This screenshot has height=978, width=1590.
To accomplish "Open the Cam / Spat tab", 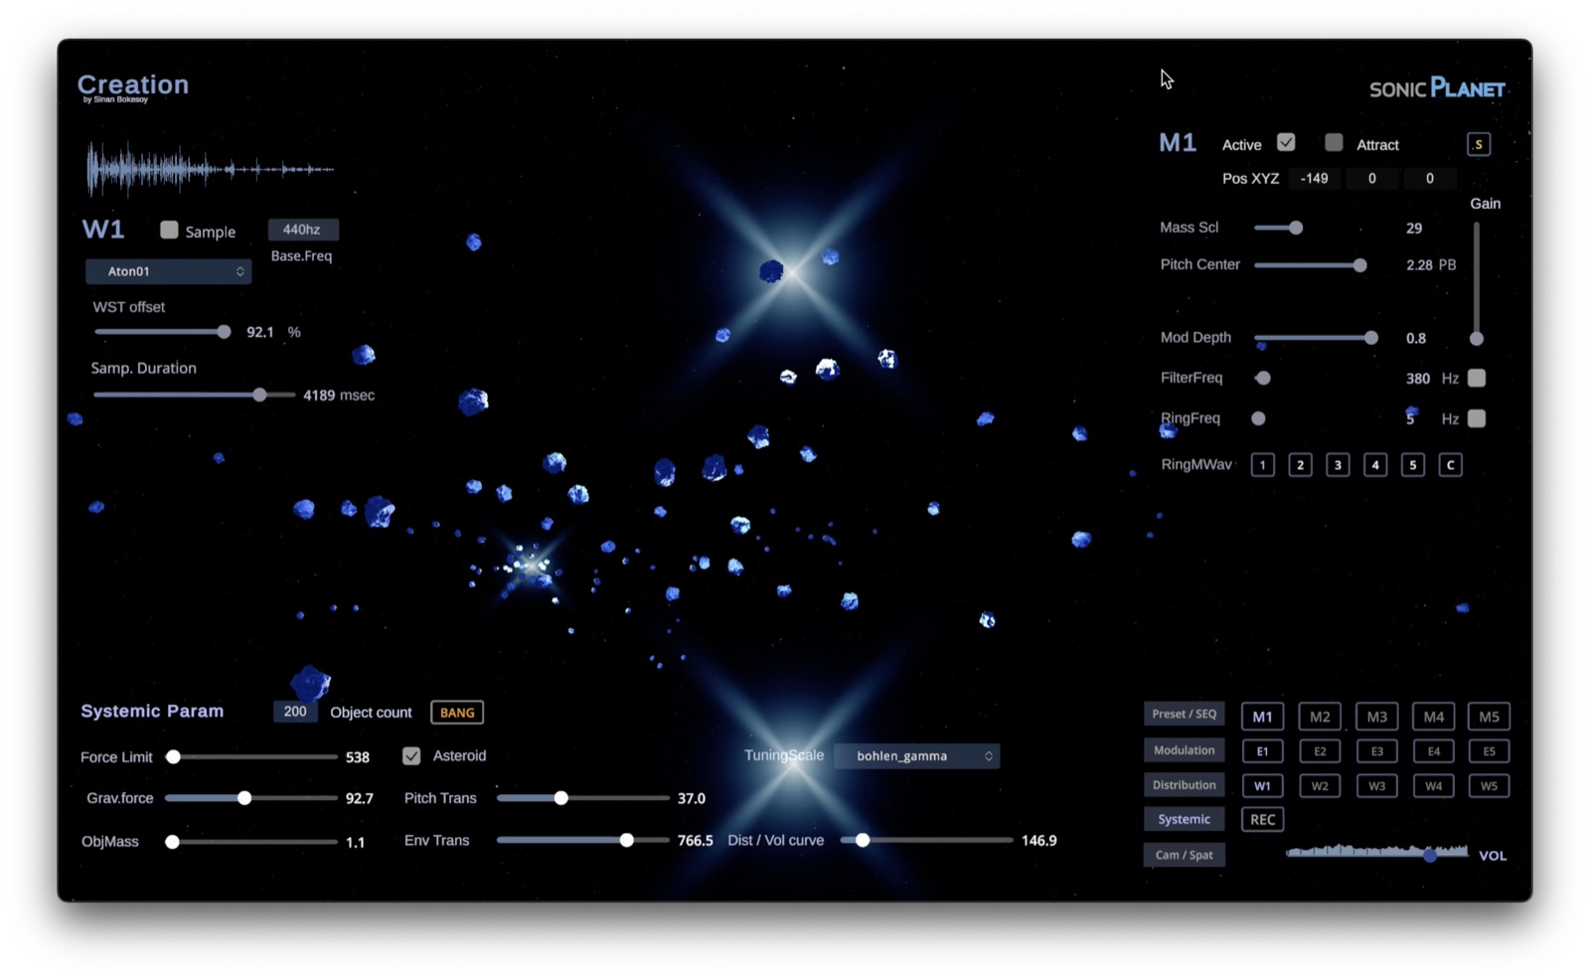I will tap(1184, 855).
